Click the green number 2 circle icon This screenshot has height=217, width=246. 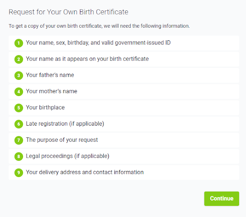pos(18,59)
